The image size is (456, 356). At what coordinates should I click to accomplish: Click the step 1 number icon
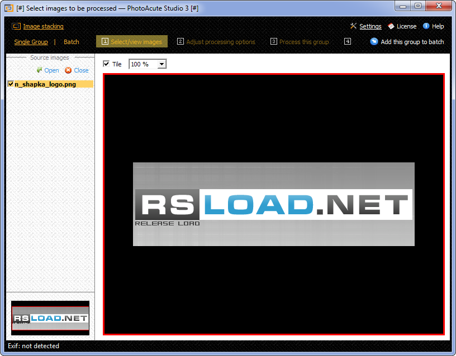point(104,41)
